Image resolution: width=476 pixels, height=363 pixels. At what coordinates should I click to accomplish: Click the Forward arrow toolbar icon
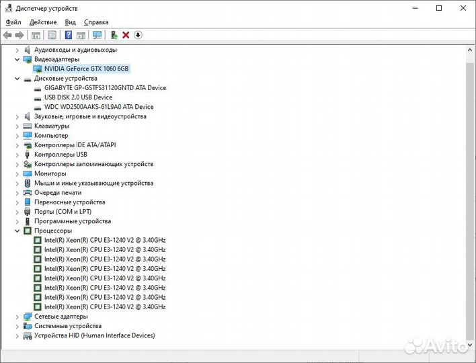[19, 35]
